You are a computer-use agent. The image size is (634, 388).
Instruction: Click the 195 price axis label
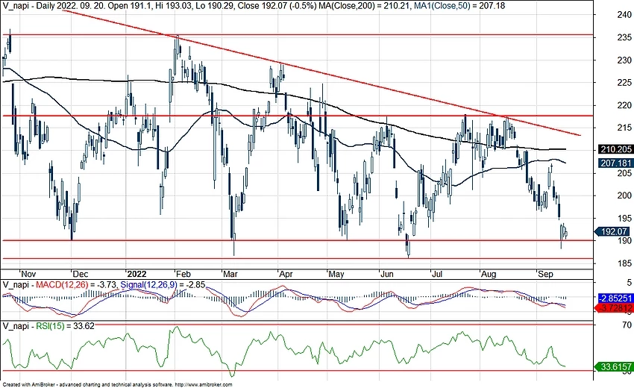click(x=624, y=218)
